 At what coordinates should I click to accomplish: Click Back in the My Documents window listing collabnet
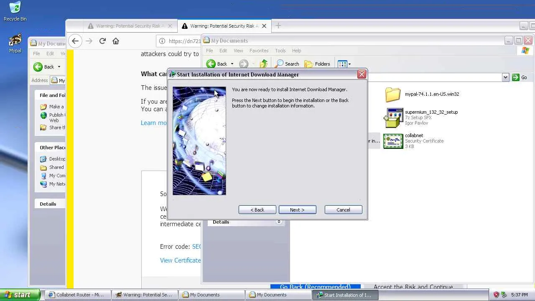[x=217, y=64]
